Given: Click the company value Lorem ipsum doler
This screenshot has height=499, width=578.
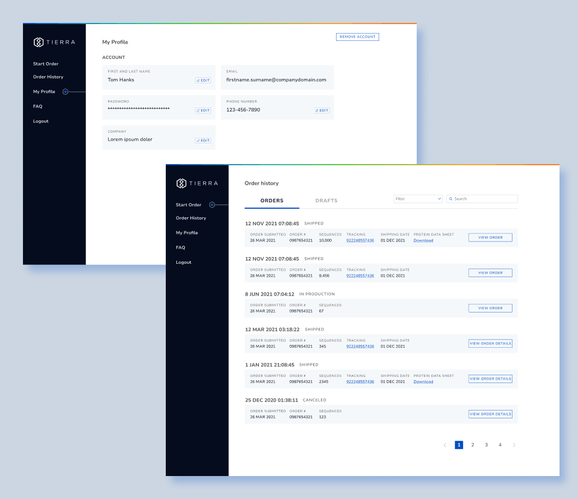Looking at the screenshot, I should click(x=130, y=139).
